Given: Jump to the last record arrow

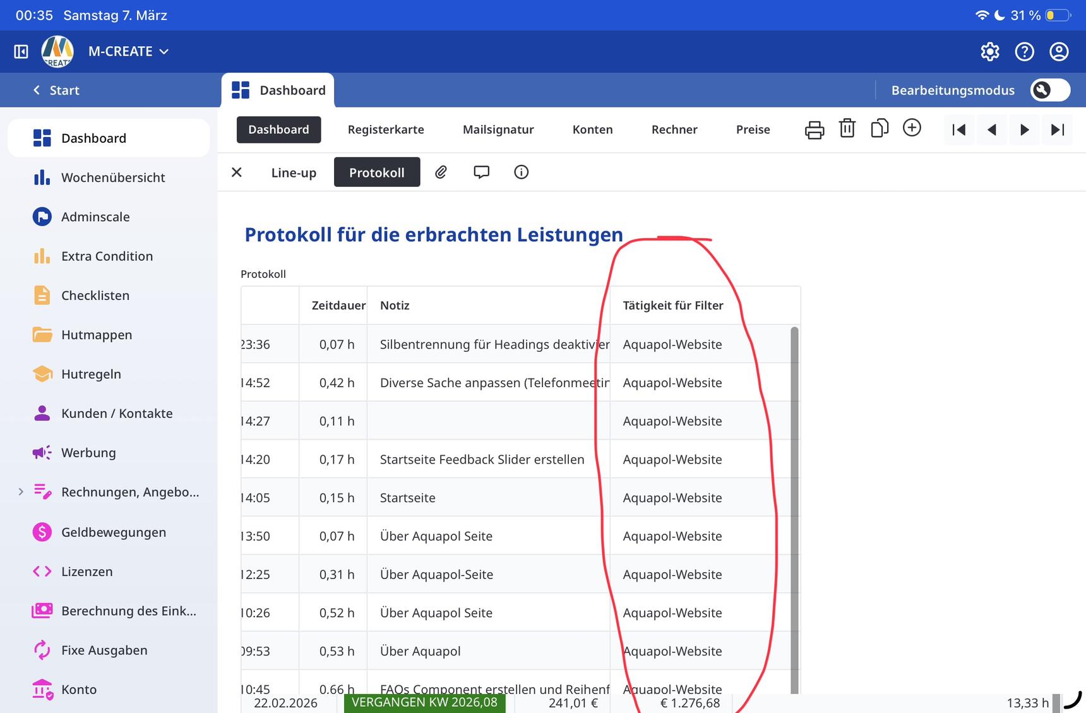Looking at the screenshot, I should (1057, 129).
